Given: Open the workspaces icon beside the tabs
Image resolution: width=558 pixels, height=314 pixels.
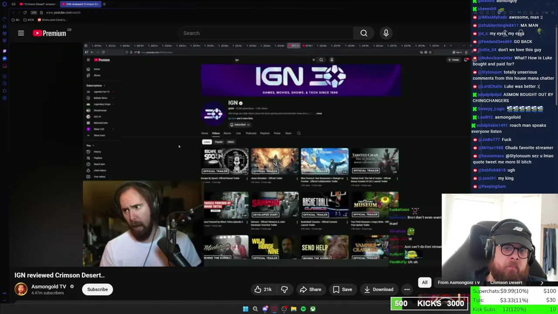Looking at the screenshot, I should click(14, 4).
